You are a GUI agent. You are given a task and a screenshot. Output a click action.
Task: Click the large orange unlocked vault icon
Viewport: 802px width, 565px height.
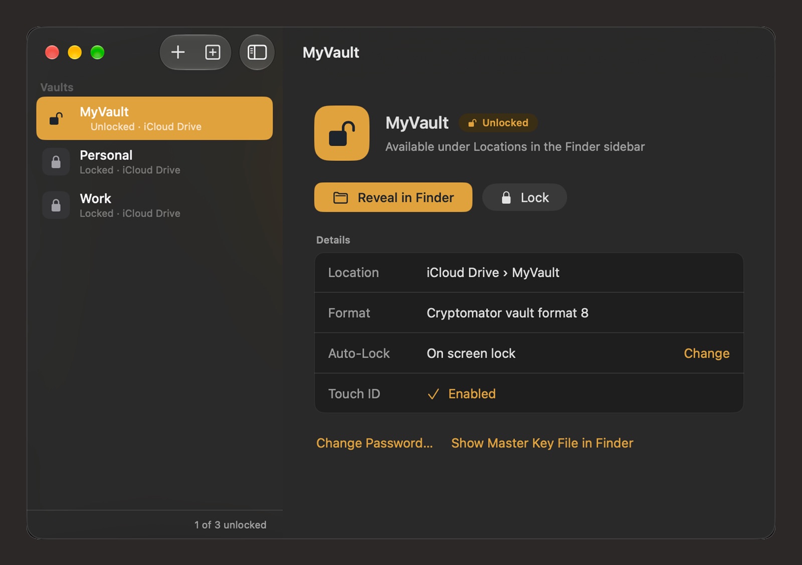342,133
